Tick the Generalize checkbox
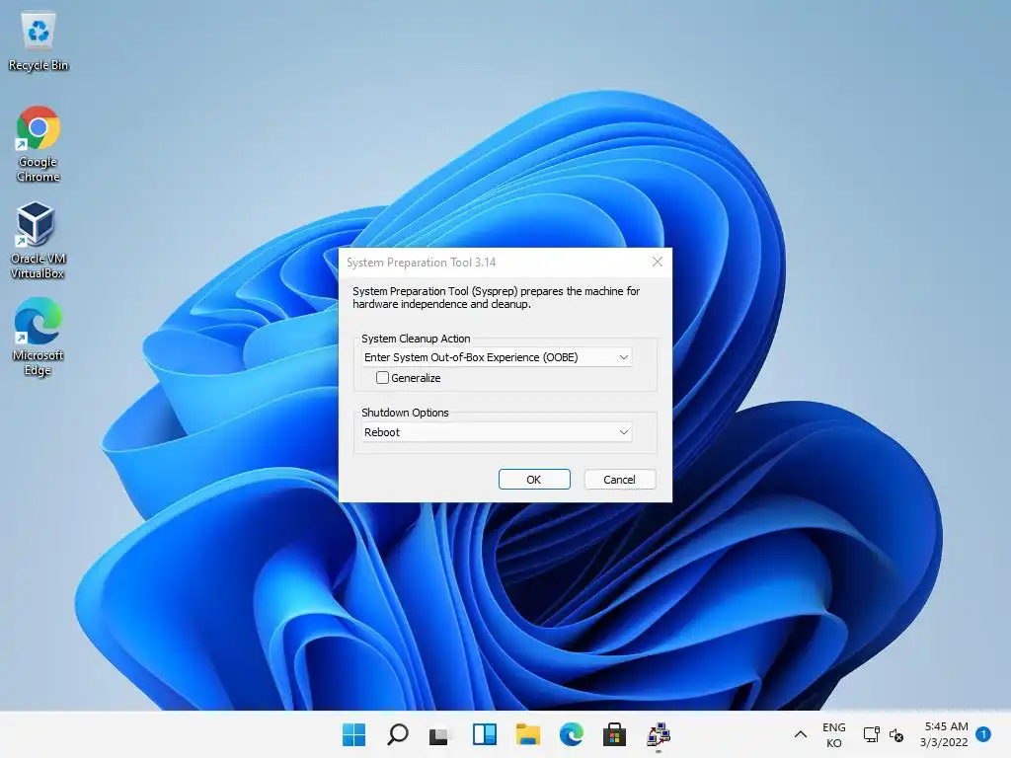 click(x=382, y=378)
